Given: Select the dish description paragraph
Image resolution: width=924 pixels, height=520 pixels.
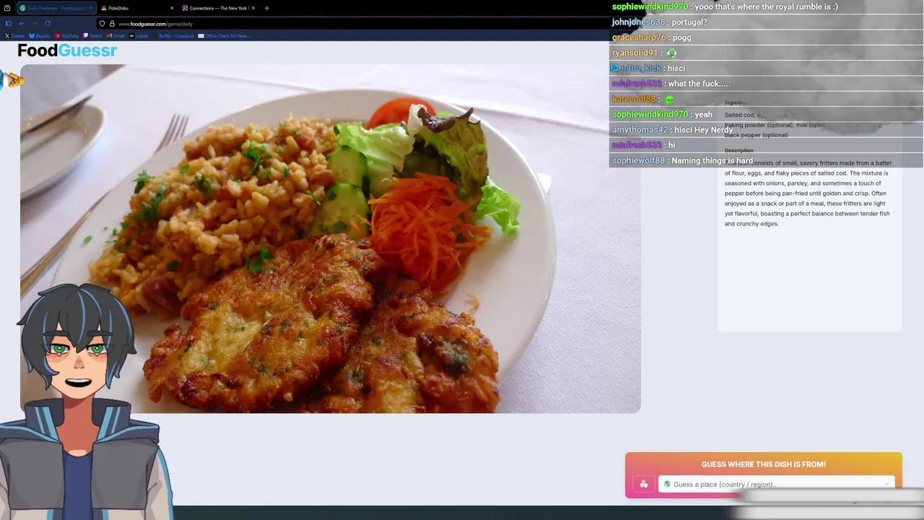Looking at the screenshot, I should (808, 193).
